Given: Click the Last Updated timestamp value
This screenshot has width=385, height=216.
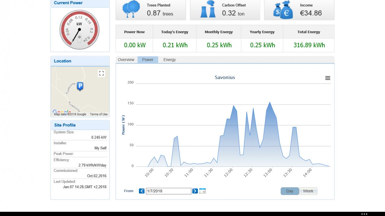Looking at the screenshot, I should click(85, 187).
